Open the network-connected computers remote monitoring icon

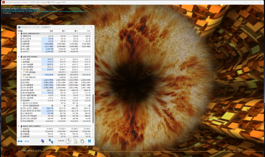[51, 141]
